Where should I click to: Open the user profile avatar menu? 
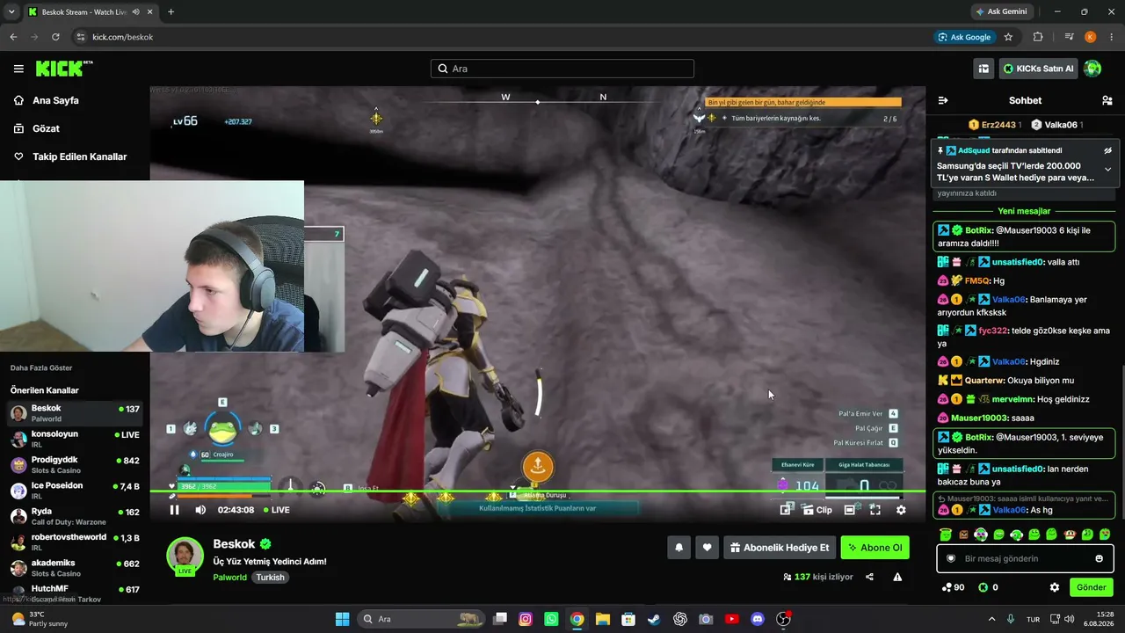coord(1092,69)
